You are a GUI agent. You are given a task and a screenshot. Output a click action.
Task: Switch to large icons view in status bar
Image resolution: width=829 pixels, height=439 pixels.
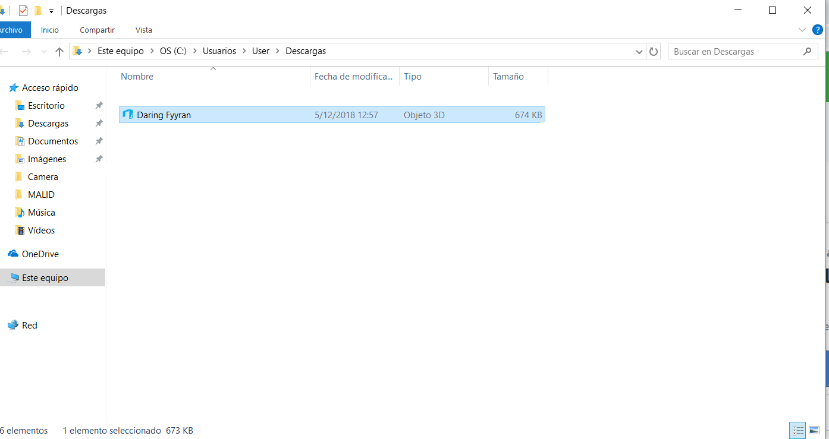coord(814,431)
